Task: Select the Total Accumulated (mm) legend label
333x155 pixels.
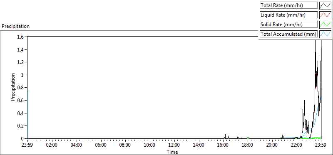Action: coord(288,34)
